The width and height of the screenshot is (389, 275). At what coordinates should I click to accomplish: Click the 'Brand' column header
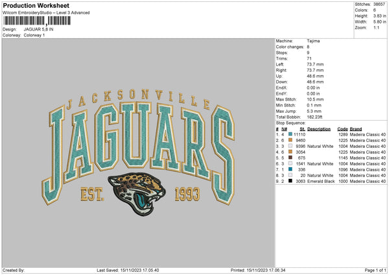pos(356,129)
